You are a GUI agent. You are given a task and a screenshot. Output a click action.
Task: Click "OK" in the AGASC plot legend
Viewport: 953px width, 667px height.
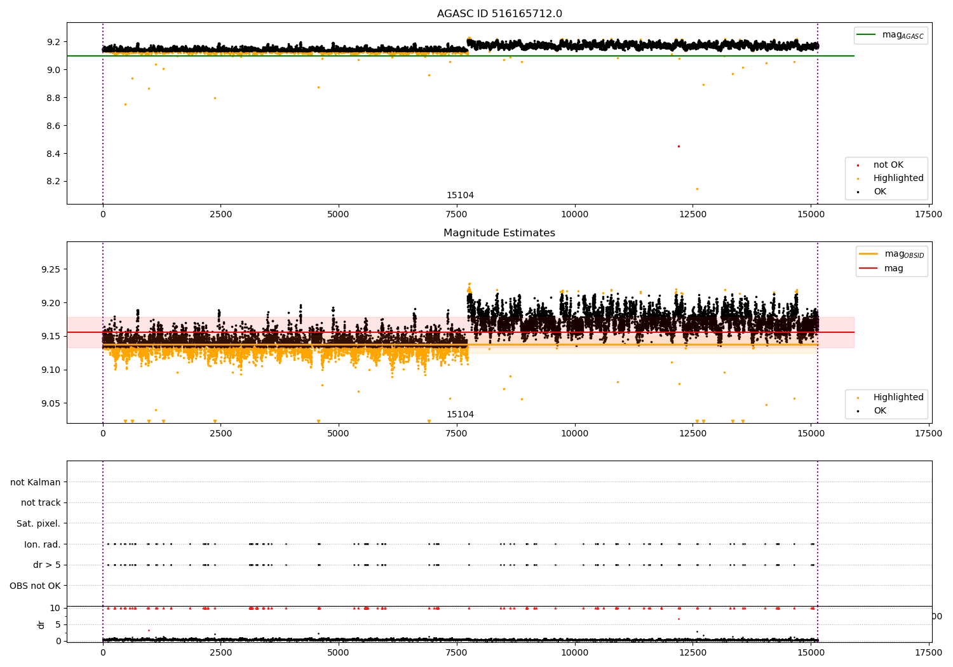click(872, 192)
